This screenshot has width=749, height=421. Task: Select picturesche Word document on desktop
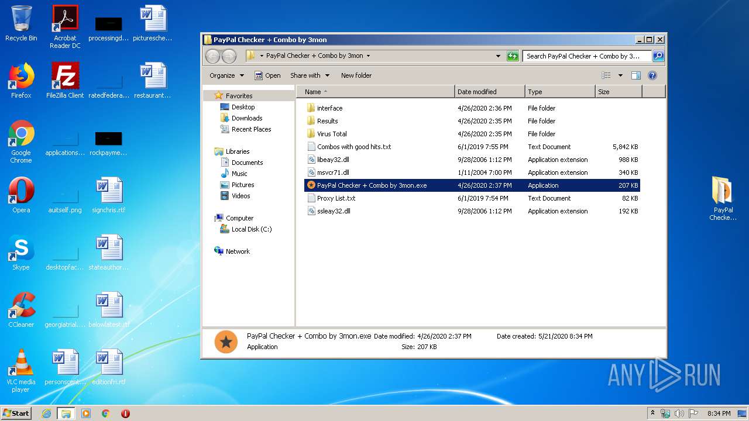[x=153, y=23]
